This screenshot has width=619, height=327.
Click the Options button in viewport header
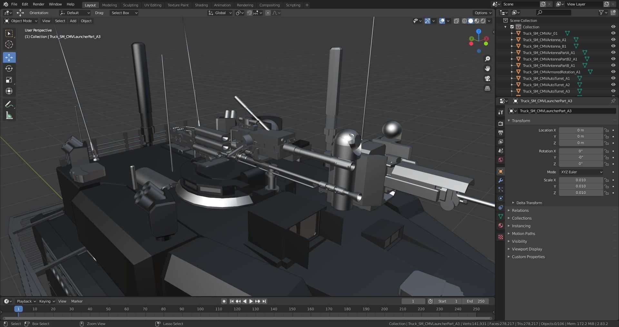point(483,13)
